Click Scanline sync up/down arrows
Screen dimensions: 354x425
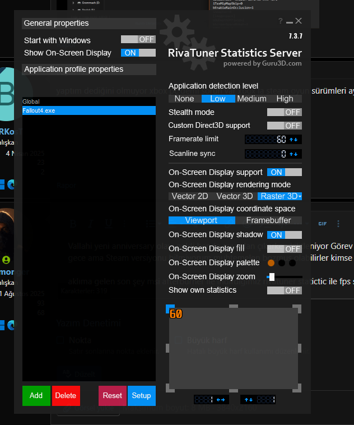294,154
